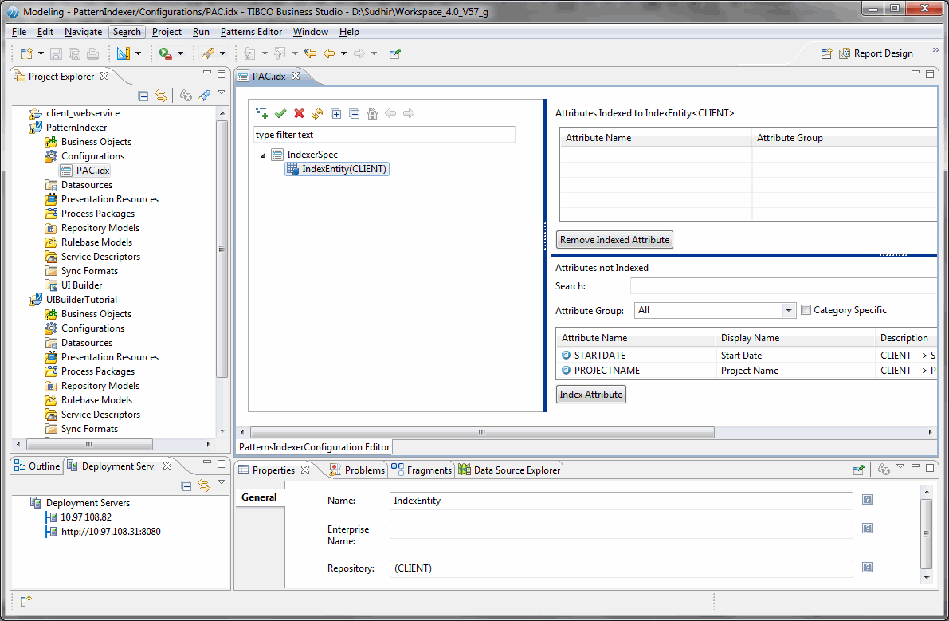Click the modeling ruler-triangle toolbar icon
This screenshot has width=949, height=621.
coord(124,53)
